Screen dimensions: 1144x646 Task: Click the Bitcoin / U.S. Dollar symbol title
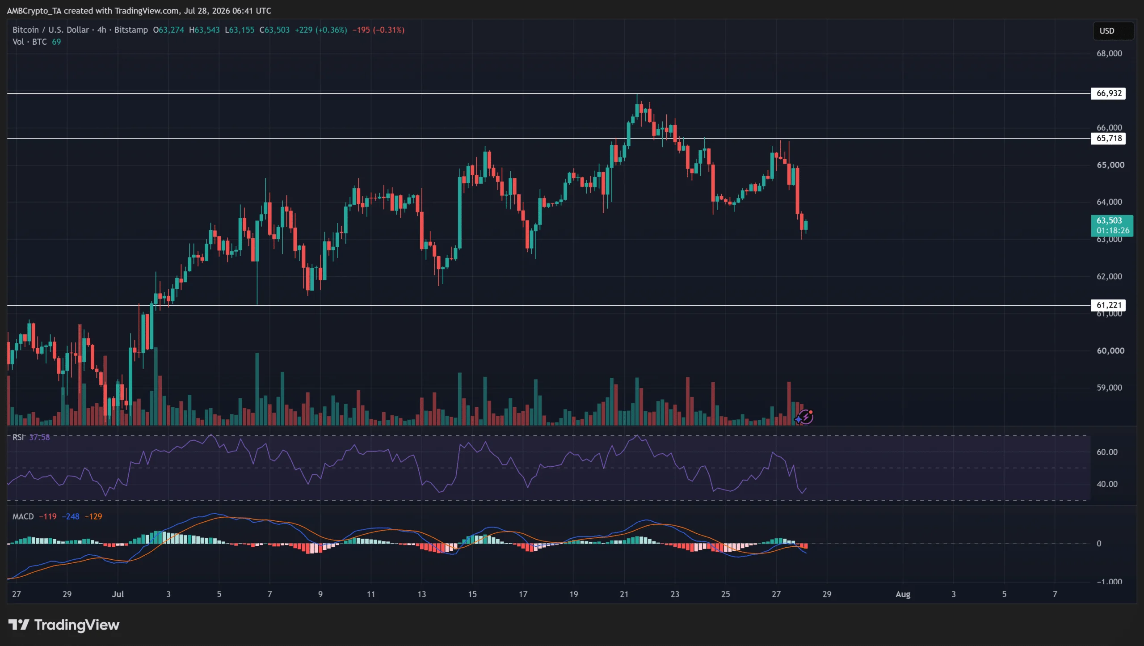tap(50, 30)
